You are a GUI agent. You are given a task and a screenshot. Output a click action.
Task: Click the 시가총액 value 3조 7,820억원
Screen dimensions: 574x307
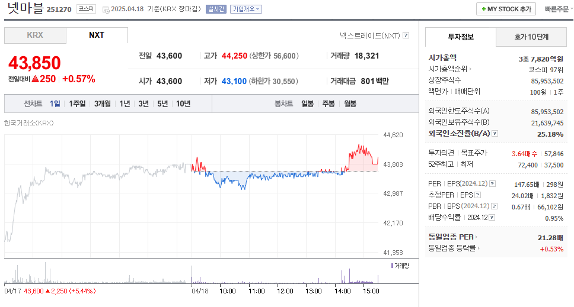(541, 59)
